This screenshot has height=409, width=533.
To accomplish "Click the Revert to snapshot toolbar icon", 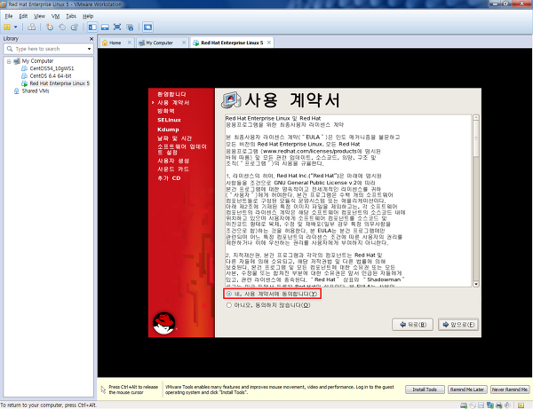I will click(x=62, y=28).
